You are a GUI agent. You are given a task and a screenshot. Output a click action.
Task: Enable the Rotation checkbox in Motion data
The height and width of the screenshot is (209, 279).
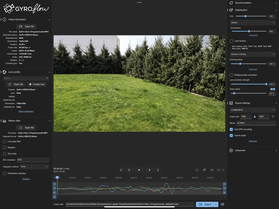tap(4, 148)
